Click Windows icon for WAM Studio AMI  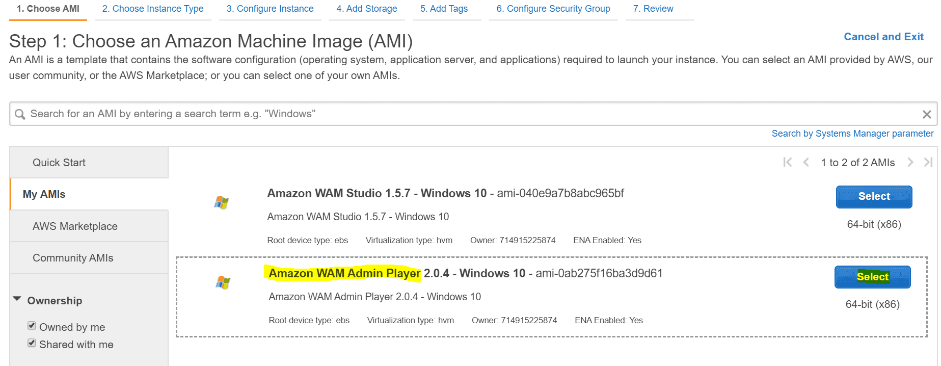(x=221, y=202)
